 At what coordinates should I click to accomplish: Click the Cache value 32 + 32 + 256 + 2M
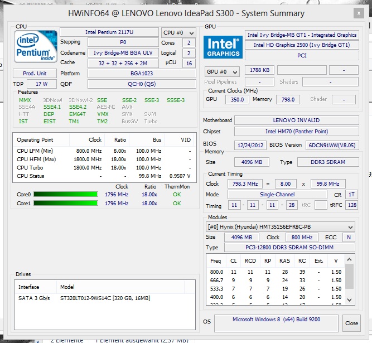(123, 63)
